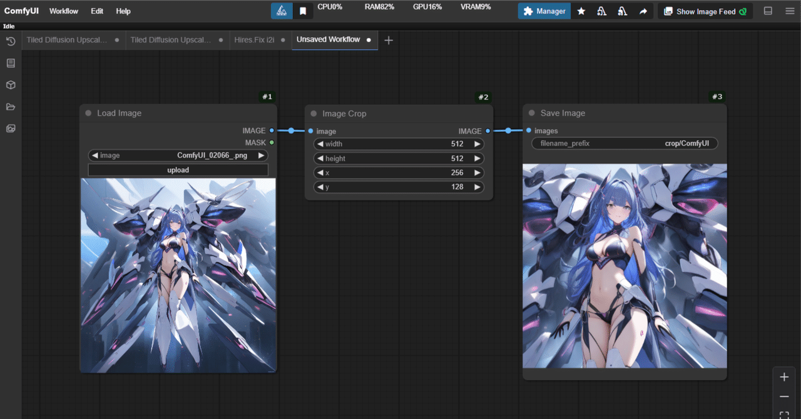The image size is (801, 419).
Task: Click the first icon right of star
Action: pyautogui.click(x=601, y=11)
